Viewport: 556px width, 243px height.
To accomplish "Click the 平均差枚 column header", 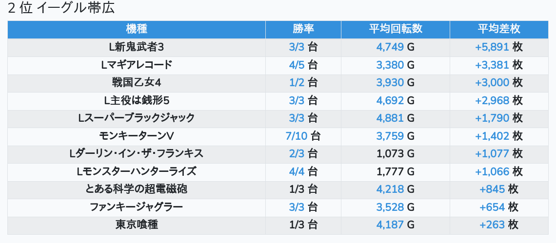I will tap(499, 29).
